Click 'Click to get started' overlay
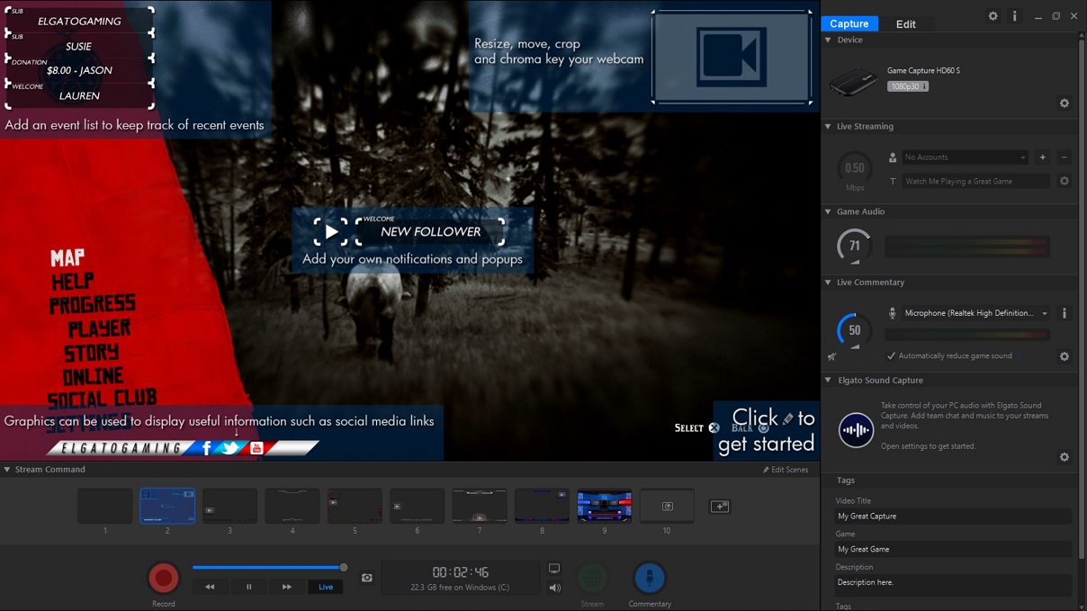 (767, 430)
